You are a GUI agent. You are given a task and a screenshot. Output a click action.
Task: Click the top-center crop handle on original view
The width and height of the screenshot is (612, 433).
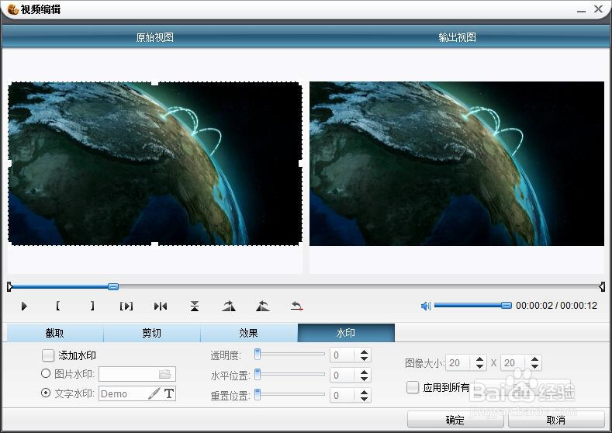pos(154,83)
